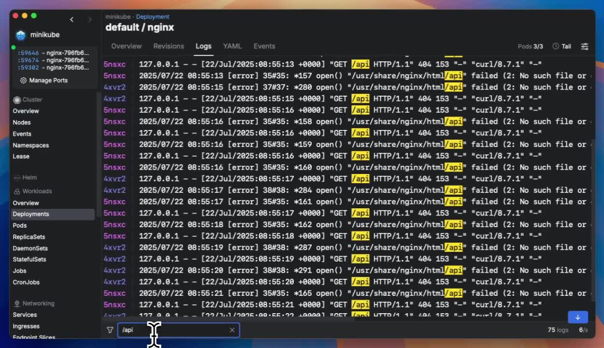
Task: Collapse the Workloads section
Action: pyautogui.click(x=37, y=191)
